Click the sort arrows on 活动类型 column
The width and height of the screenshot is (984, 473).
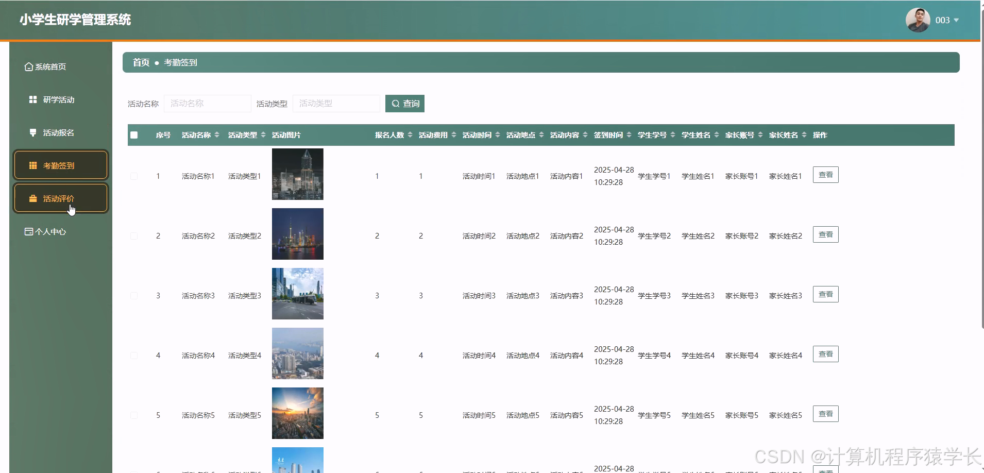pos(263,135)
